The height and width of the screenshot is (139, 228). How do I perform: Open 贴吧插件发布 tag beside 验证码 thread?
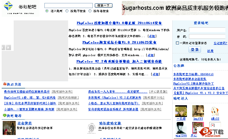(x=62, y=92)
